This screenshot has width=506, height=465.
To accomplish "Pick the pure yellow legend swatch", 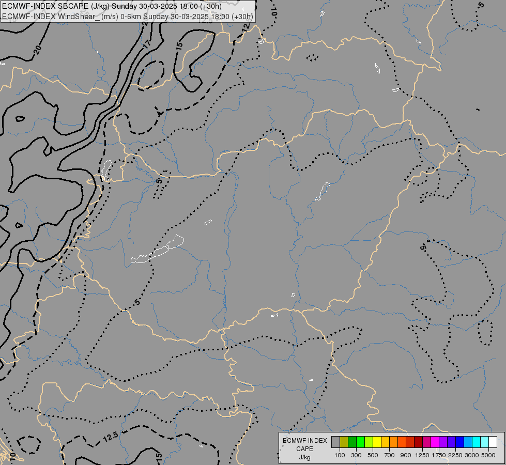I will (x=377, y=442).
